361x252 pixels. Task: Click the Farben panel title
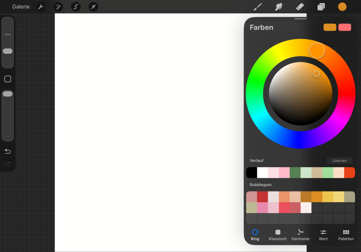point(261,27)
